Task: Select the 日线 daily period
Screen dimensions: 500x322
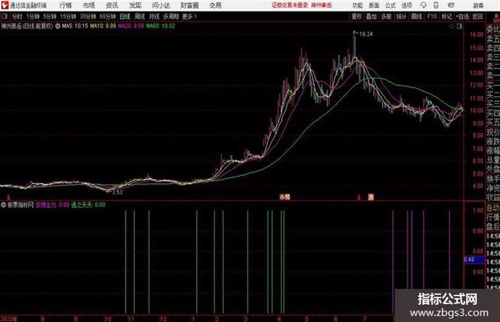Action: point(125,16)
